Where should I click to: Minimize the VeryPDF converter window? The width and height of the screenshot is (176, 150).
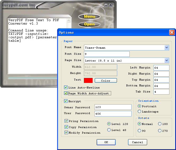click(106, 5)
